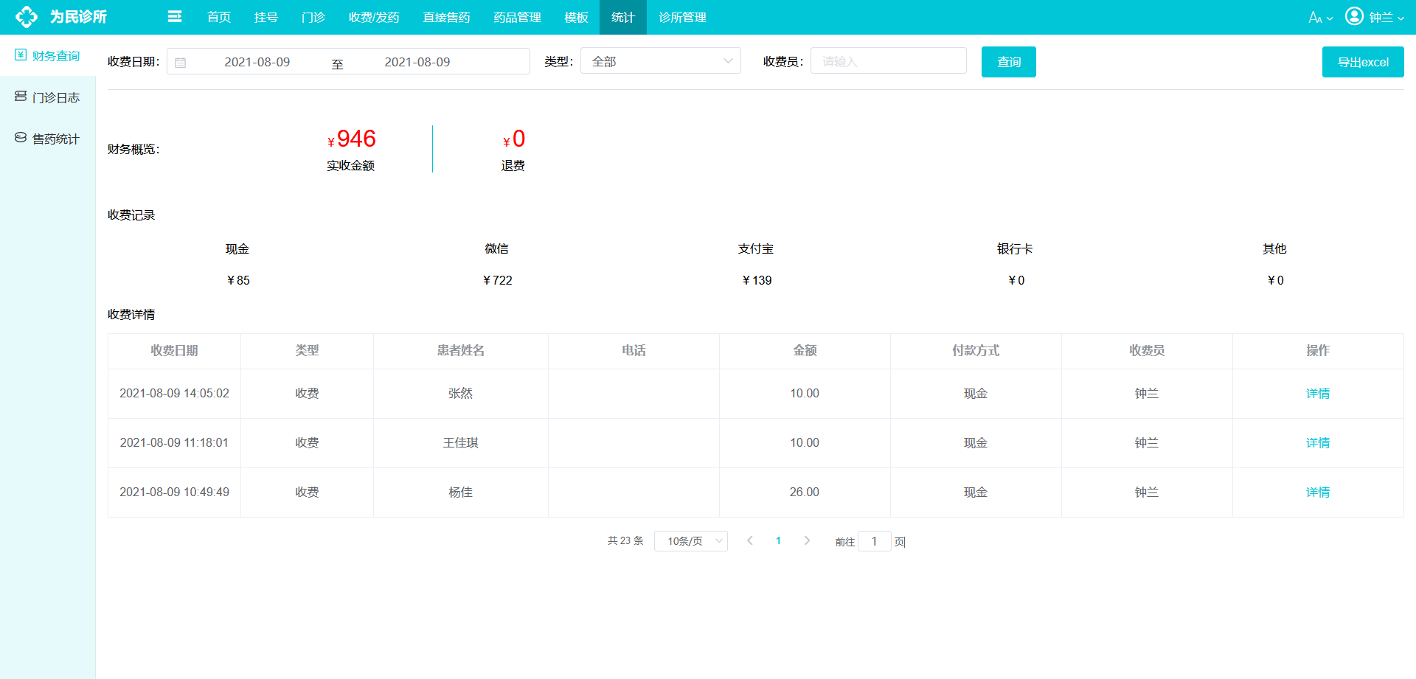Go to the 门诊 tab
Viewport: 1416px width, 679px height.
tap(313, 17)
